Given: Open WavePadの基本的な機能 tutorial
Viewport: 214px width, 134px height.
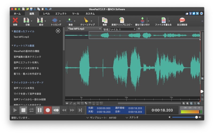Looking at the screenshot, I should click(x=26, y=51).
